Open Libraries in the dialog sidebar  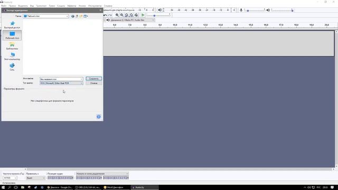12,46
